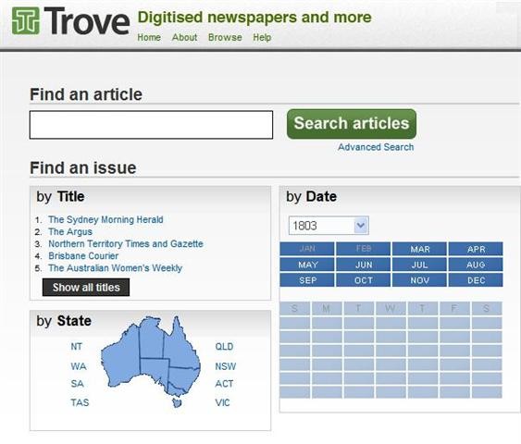
Task: Go to Home in top navigation
Action: click(x=149, y=37)
